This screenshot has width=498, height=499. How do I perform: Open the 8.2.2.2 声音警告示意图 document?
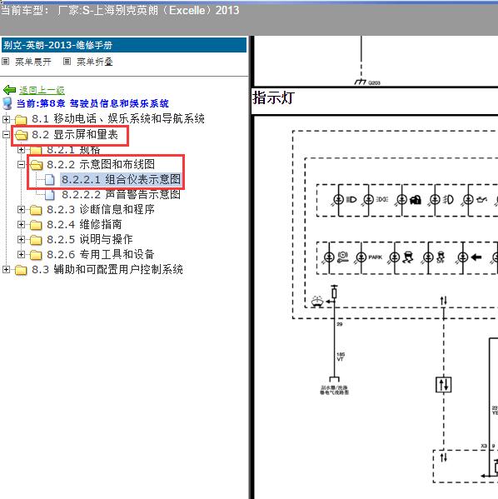pyautogui.click(x=121, y=194)
